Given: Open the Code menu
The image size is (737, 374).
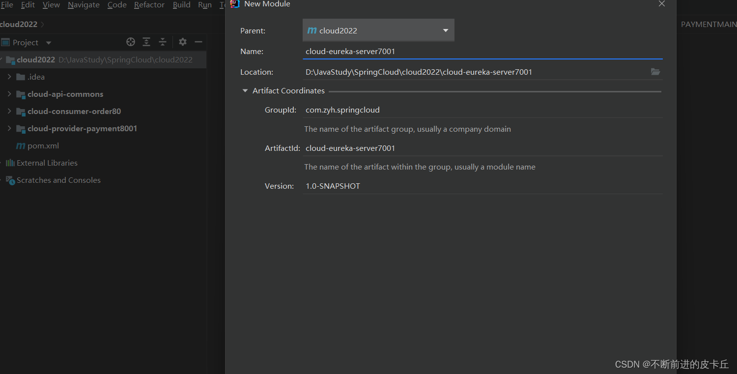Looking at the screenshot, I should click(117, 5).
